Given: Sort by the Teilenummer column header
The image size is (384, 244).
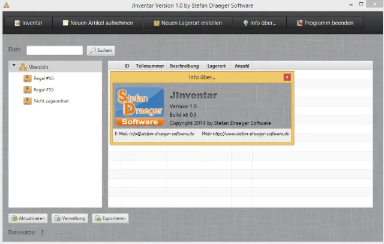Looking at the screenshot, I should click(149, 66).
